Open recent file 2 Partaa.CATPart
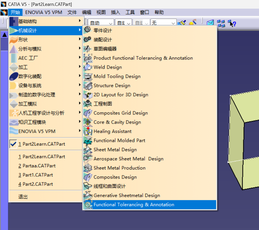 [46, 166]
